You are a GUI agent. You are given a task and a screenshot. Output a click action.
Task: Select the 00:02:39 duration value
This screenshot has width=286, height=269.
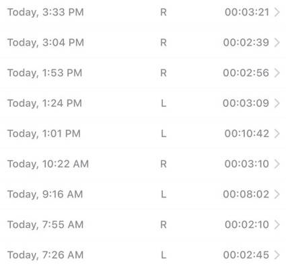[246, 42]
